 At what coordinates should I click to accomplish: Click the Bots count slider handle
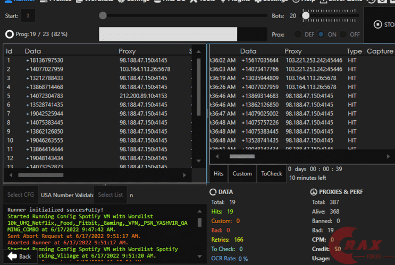point(306,16)
